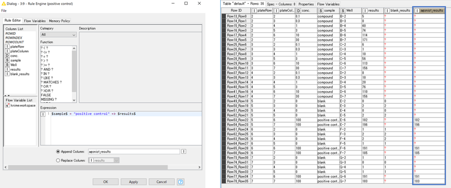
Task: Open the Category dropdown showing All
Action: click(58, 34)
